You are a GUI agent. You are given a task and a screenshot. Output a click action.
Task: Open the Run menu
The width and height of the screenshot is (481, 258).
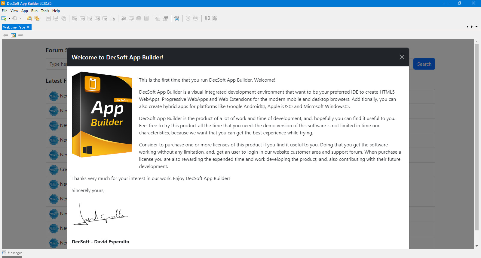[x=35, y=11]
